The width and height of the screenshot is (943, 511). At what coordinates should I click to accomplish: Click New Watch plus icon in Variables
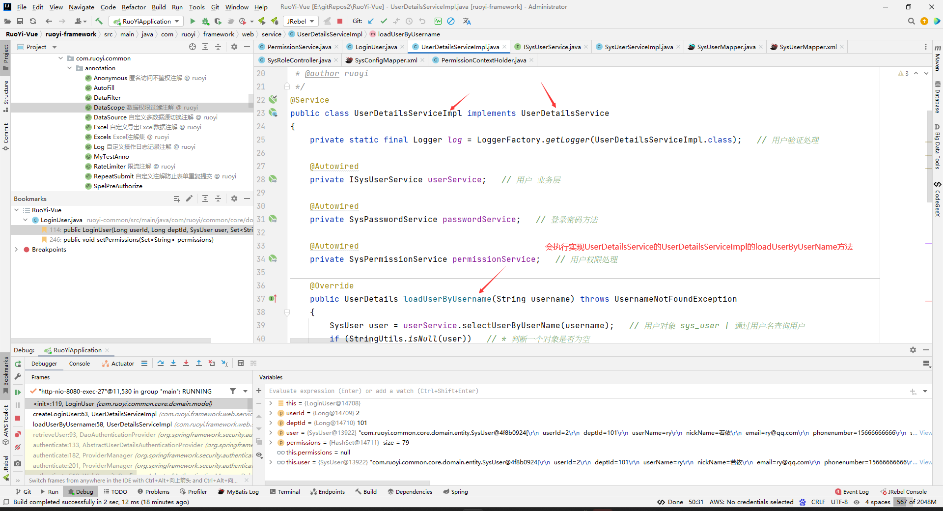click(x=259, y=391)
